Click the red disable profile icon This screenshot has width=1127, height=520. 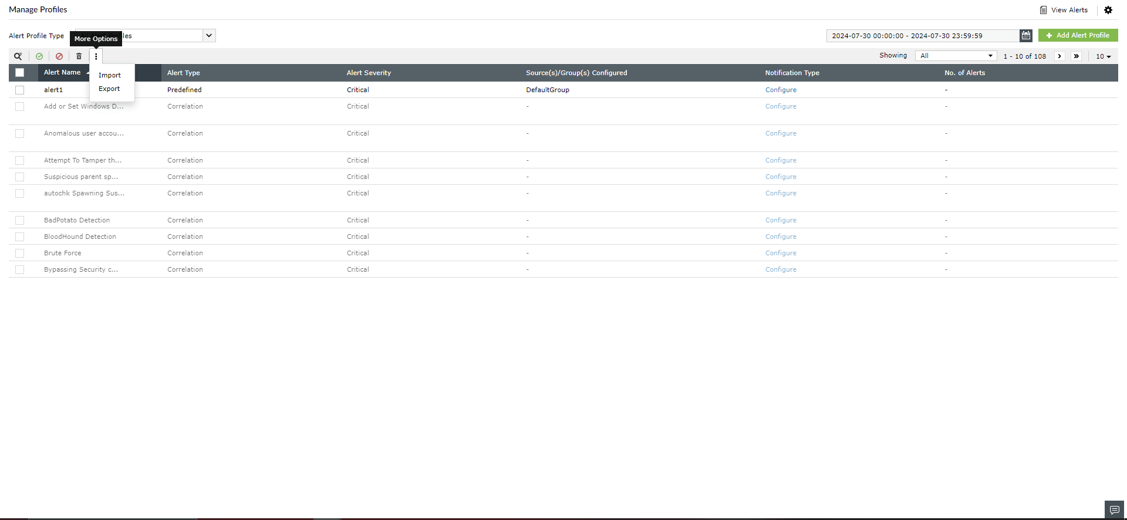click(x=59, y=56)
